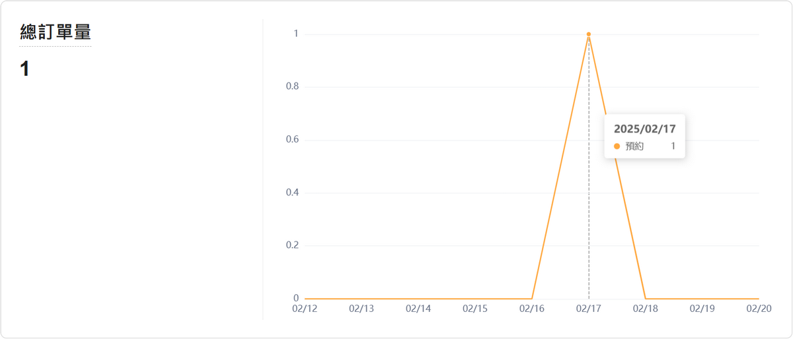
Task: Click the 預約 label in the tooltip
Action: pyautogui.click(x=634, y=146)
